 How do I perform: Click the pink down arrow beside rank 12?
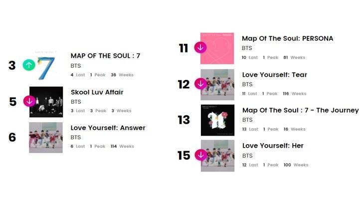click(x=201, y=84)
